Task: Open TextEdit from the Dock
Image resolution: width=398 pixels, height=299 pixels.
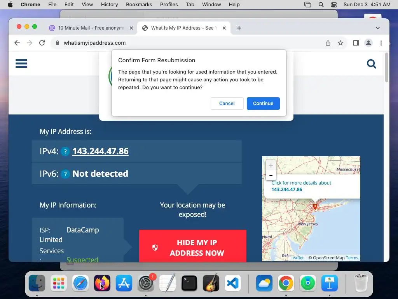Action: point(168,283)
